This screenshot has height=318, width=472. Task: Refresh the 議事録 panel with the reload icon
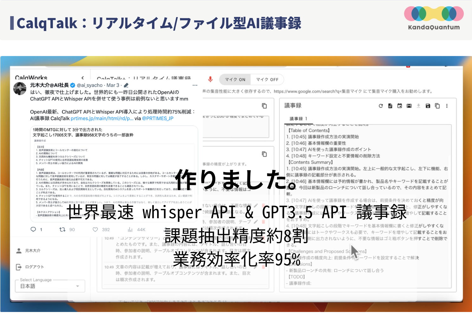pyautogui.click(x=381, y=106)
